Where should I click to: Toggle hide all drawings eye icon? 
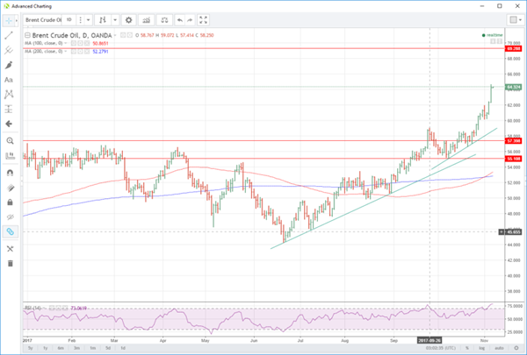coord(10,217)
